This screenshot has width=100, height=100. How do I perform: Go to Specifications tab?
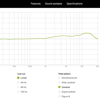click(74, 4)
